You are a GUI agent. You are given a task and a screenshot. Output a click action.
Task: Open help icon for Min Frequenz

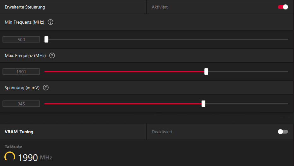50,22
